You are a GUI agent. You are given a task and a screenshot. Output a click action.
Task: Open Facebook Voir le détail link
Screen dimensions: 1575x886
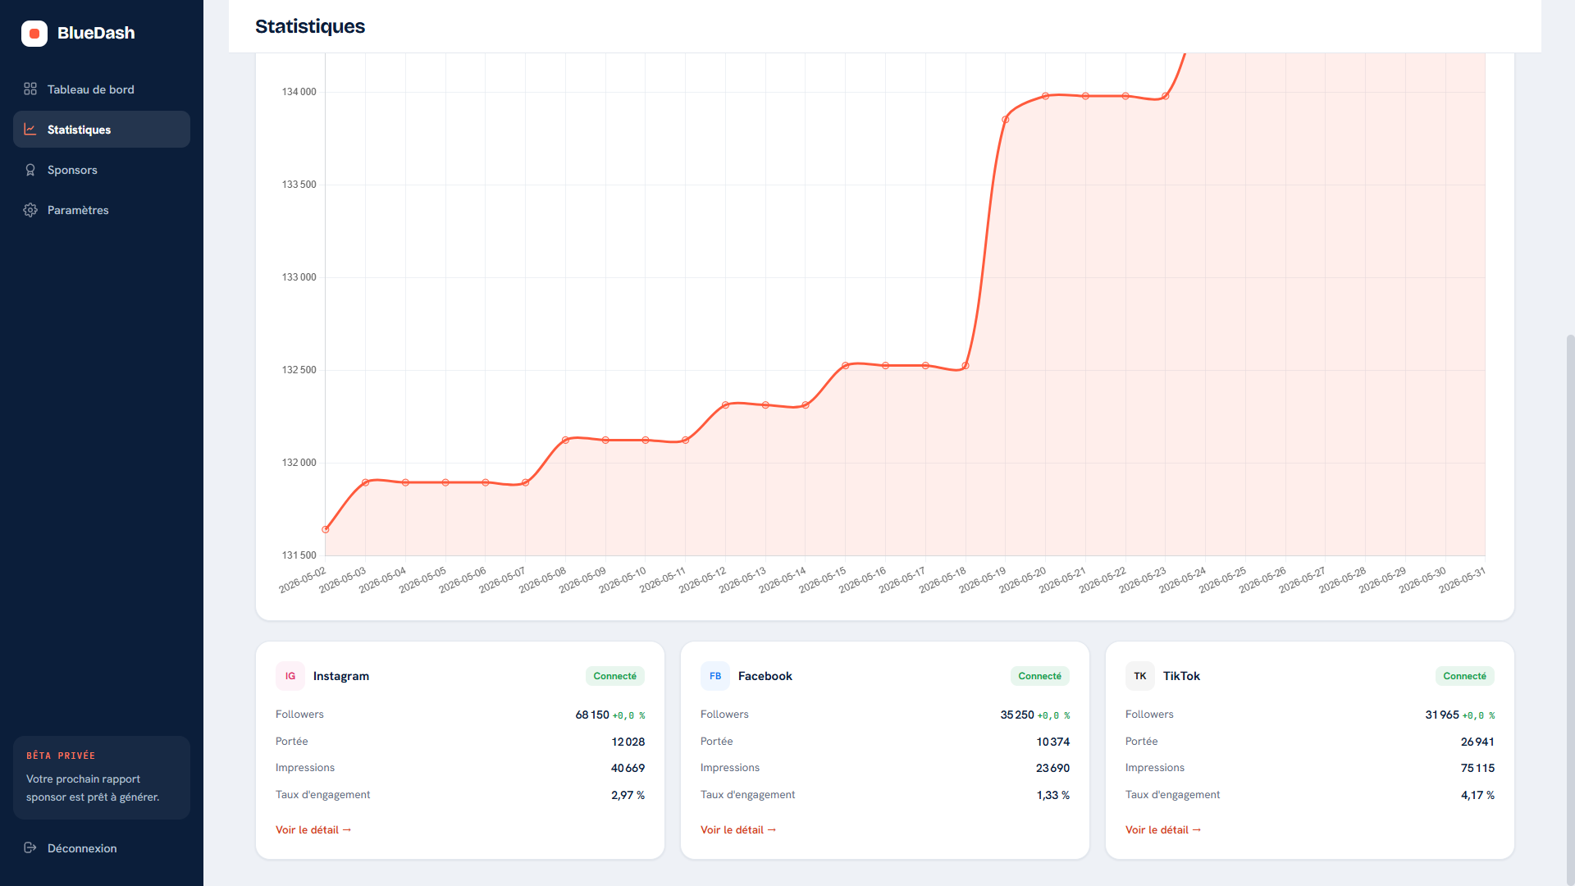pyautogui.click(x=738, y=829)
